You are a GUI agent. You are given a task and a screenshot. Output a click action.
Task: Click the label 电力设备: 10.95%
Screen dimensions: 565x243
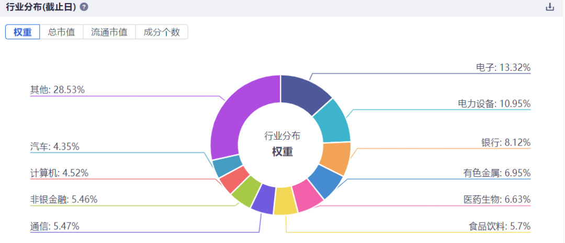point(494,104)
